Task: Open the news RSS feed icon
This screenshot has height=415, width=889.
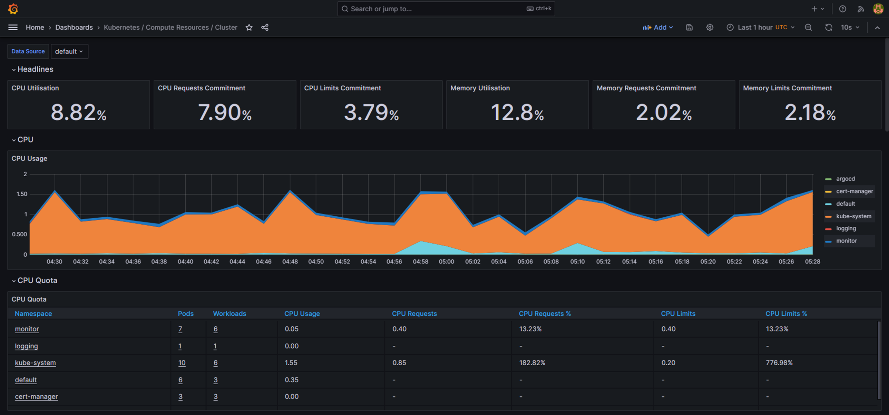Action: [x=860, y=9]
